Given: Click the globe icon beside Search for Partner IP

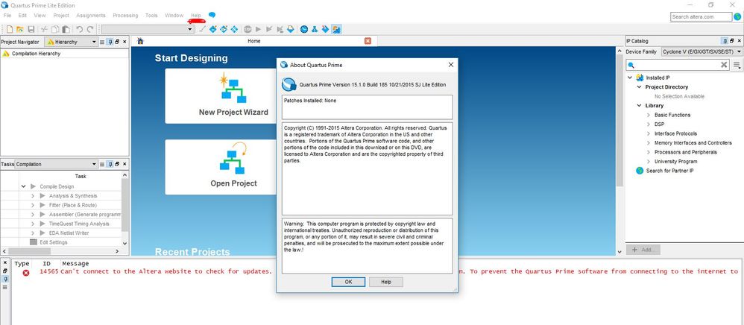Looking at the screenshot, I should point(640,171).
